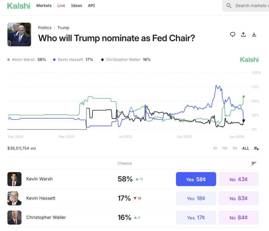Buy Yes 58¢ for Kevin Warsh
This screenshot has width=269, height=231.
[x=196, y=179]
